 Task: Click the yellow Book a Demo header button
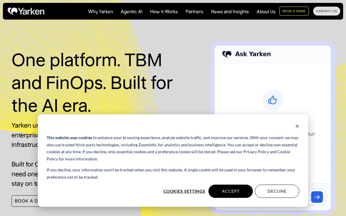pyautogui.click(x=294, y=11)
